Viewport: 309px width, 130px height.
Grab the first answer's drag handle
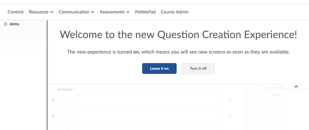(x=53, y=100)
